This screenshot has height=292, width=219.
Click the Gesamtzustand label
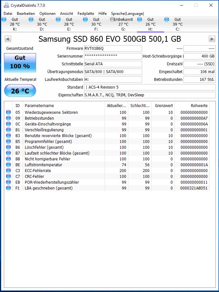(20, 49)
